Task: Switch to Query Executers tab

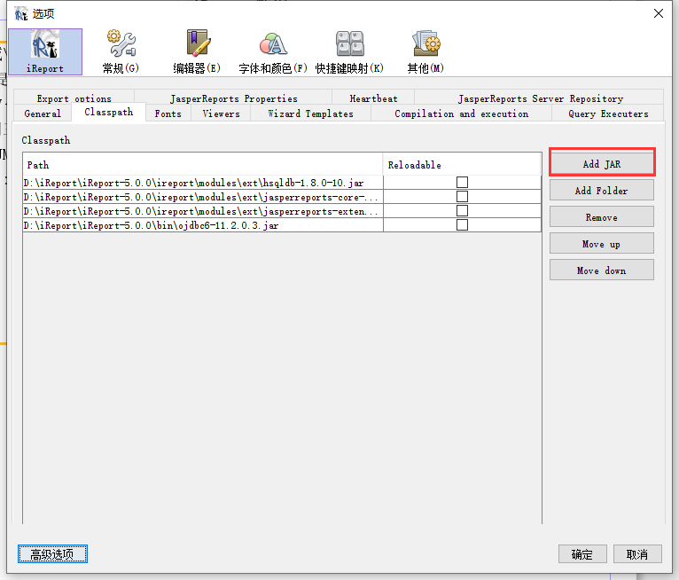Action: (608, 114)
